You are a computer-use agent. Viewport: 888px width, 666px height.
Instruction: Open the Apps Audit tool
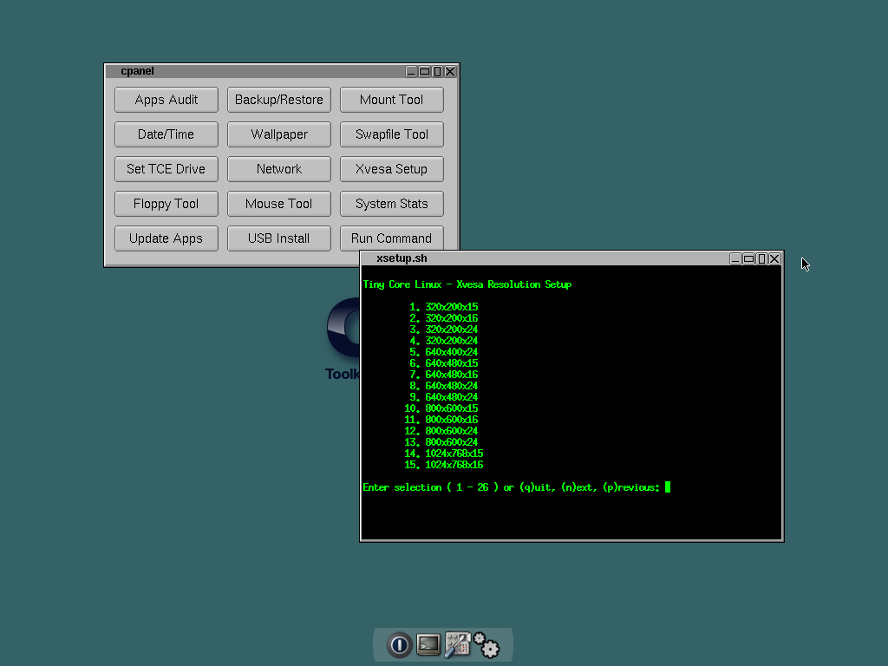[x=166, y=100]
